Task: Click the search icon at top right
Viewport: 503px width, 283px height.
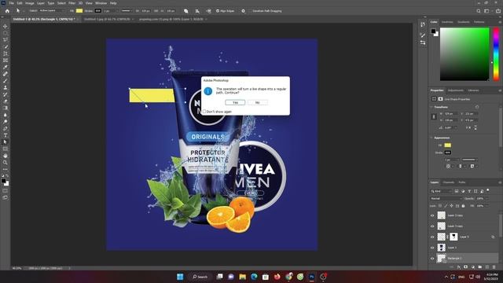Action: (479, 11)
